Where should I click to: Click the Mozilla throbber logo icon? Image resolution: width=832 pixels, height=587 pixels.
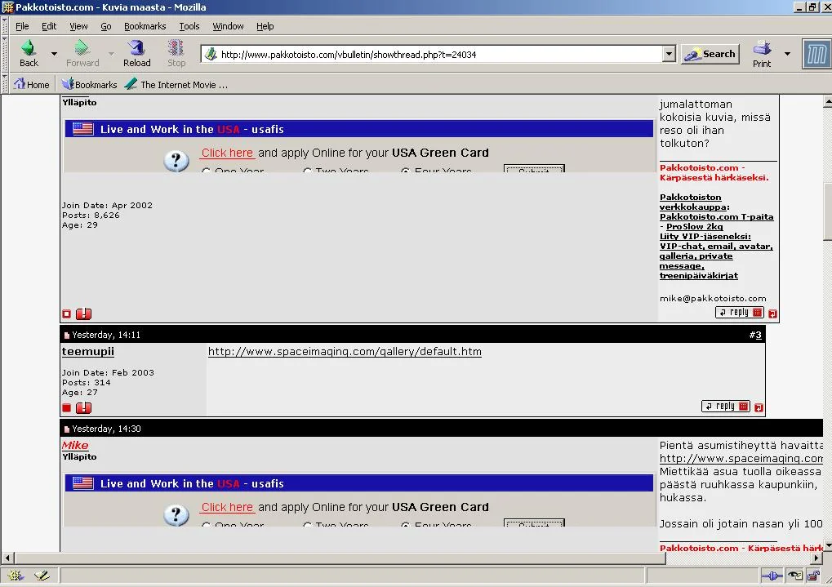pos(816,54)
